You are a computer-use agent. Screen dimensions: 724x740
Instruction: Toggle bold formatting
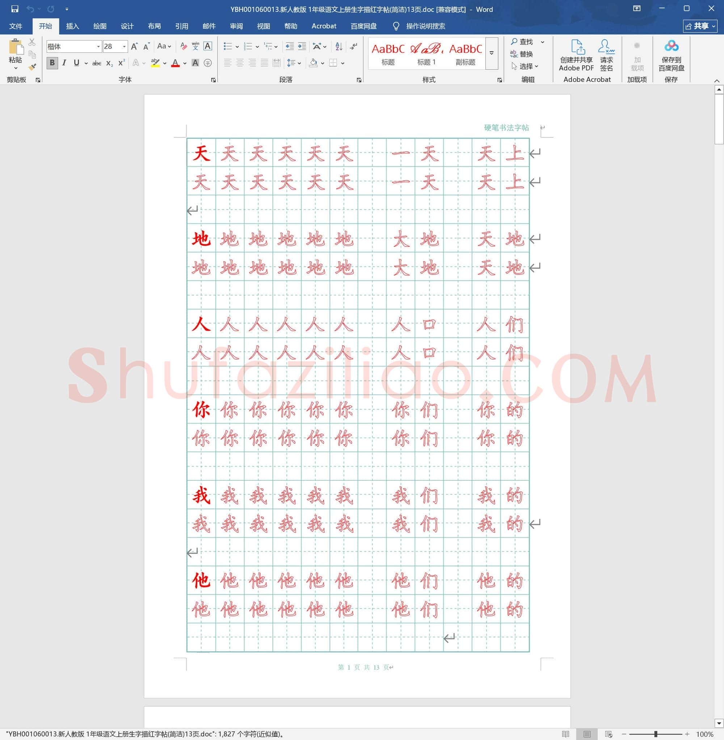[52, 63]
